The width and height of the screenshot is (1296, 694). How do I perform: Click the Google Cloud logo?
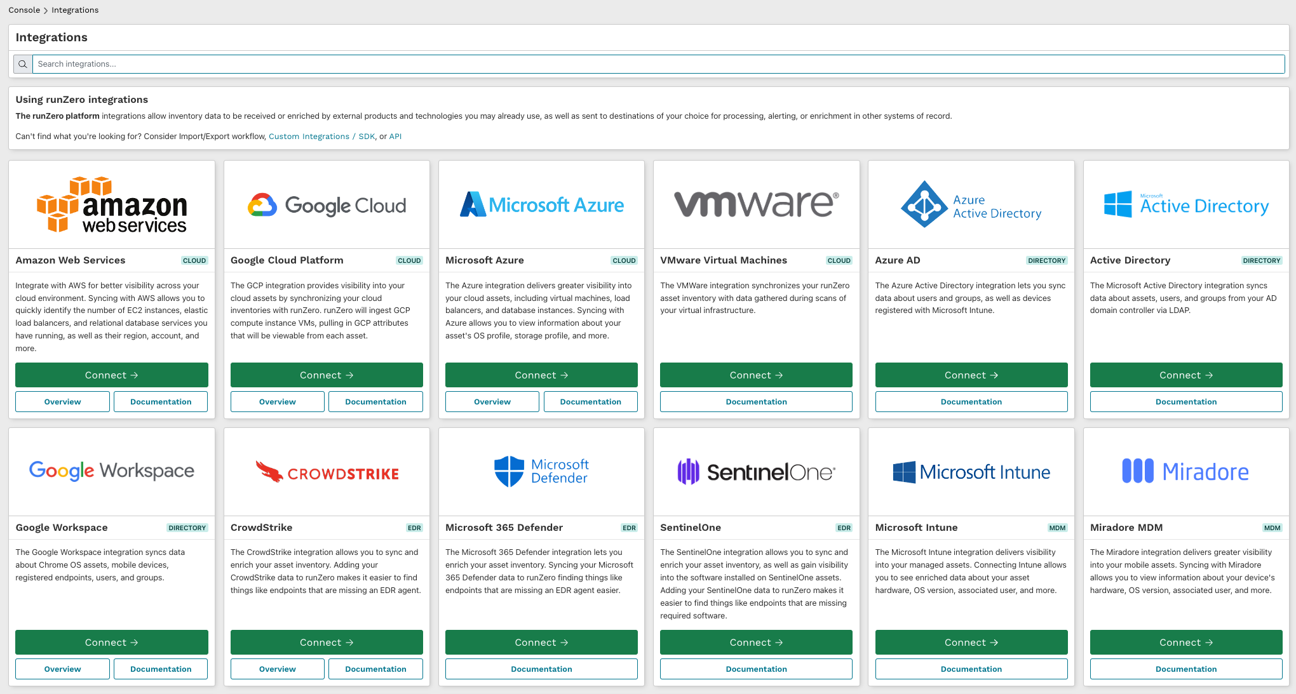click(x=327, y=205)
